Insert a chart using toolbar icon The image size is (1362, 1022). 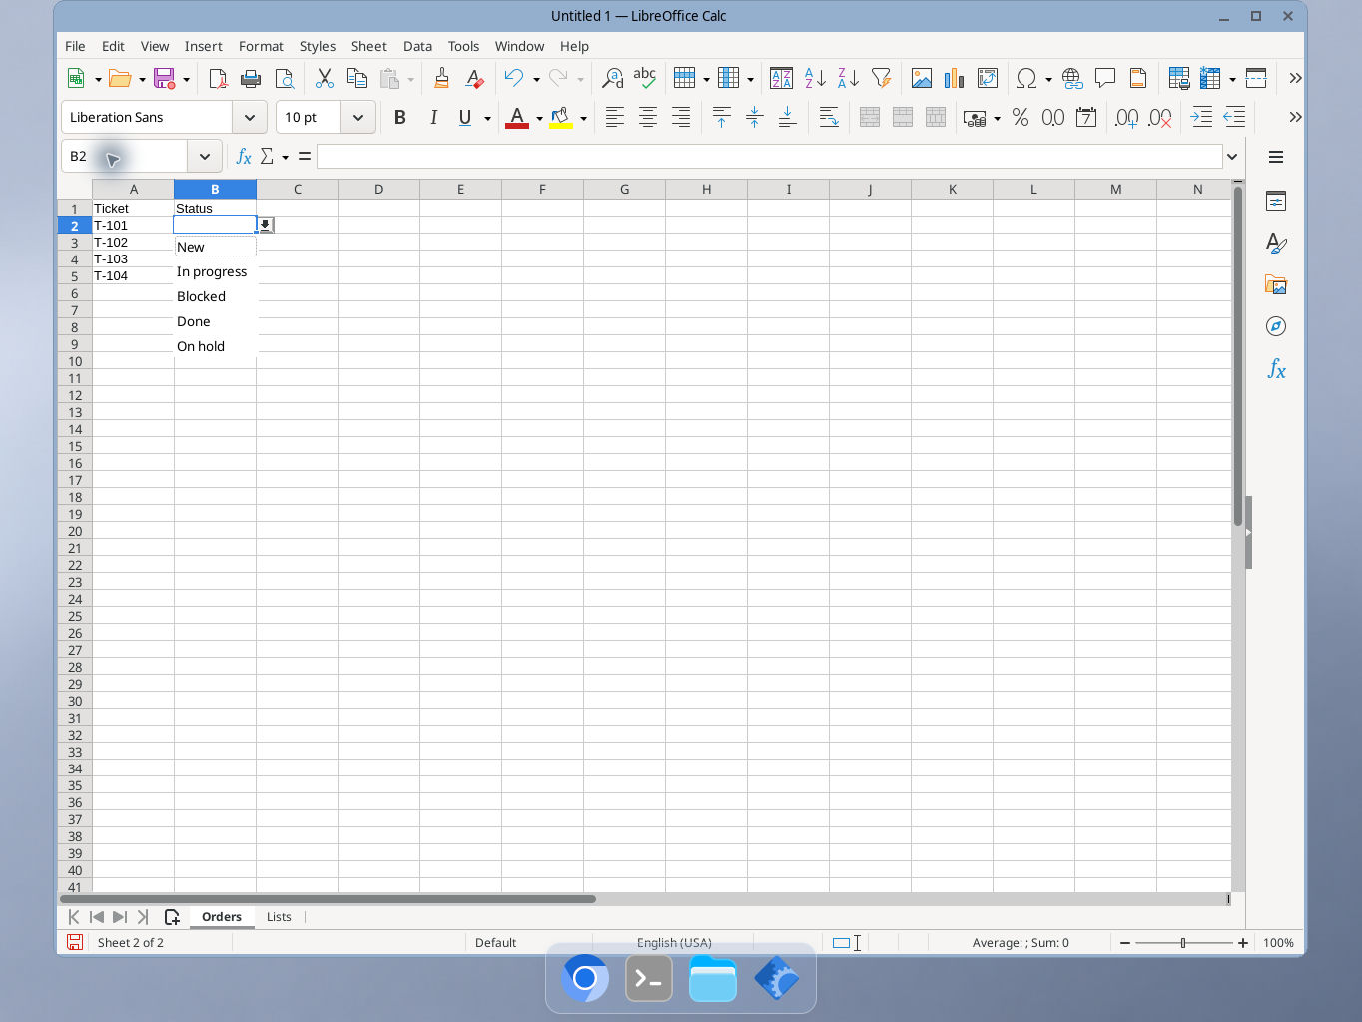[x=955, y=78]
